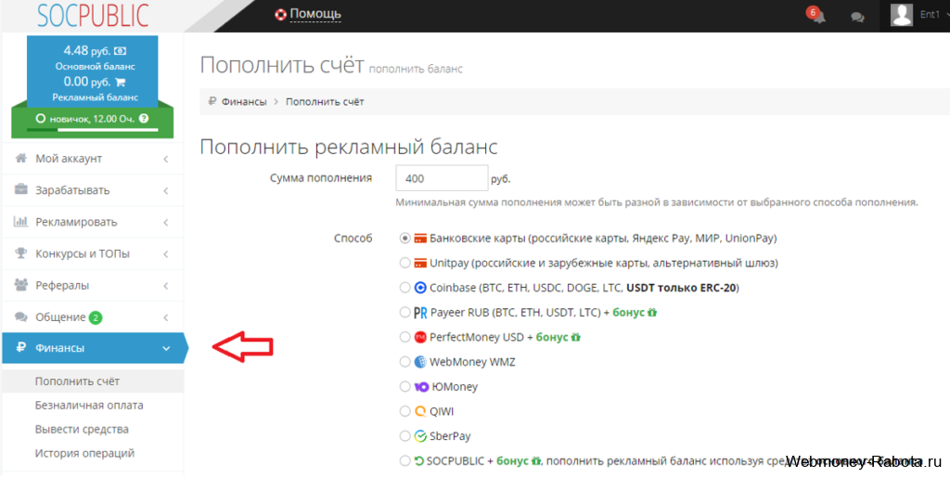
Task: Click the card icon beside Unitpay
Action: click(x=420, y=264)
